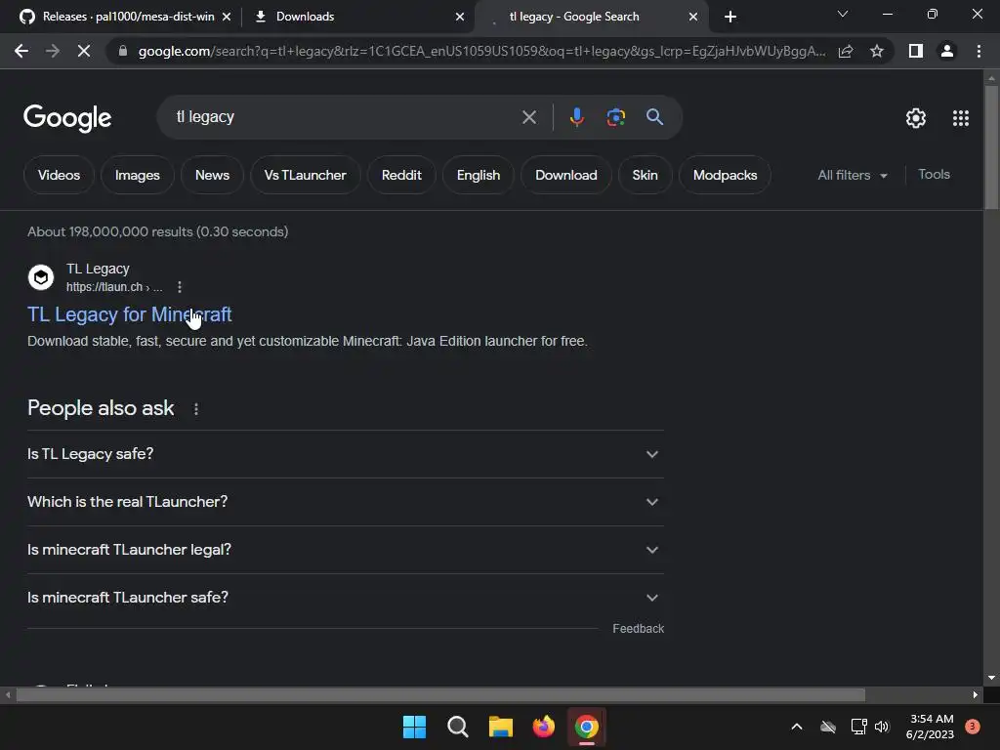Image resolution: width=1000 pixels, height=750 pixels.
Task: Expand 'Is minecraft TLauncher safe?' question
Action: [x=345, y=598]
